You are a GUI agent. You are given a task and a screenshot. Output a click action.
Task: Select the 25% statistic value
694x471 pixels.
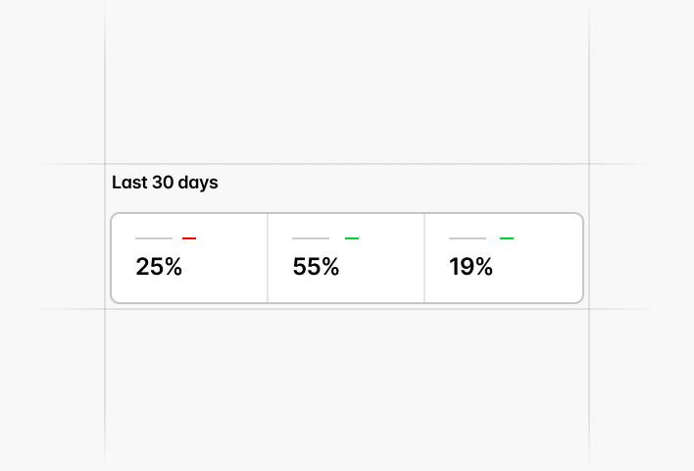tap(159, 267)
